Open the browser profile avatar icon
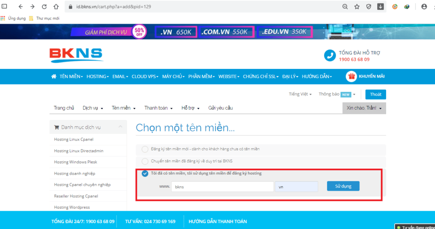This screenshot has width=435, height=229. pyautogui.click(x=424, y=7)
